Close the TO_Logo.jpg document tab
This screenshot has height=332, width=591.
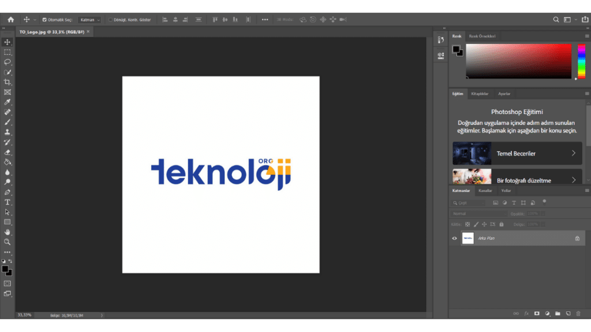coord(88,32)
